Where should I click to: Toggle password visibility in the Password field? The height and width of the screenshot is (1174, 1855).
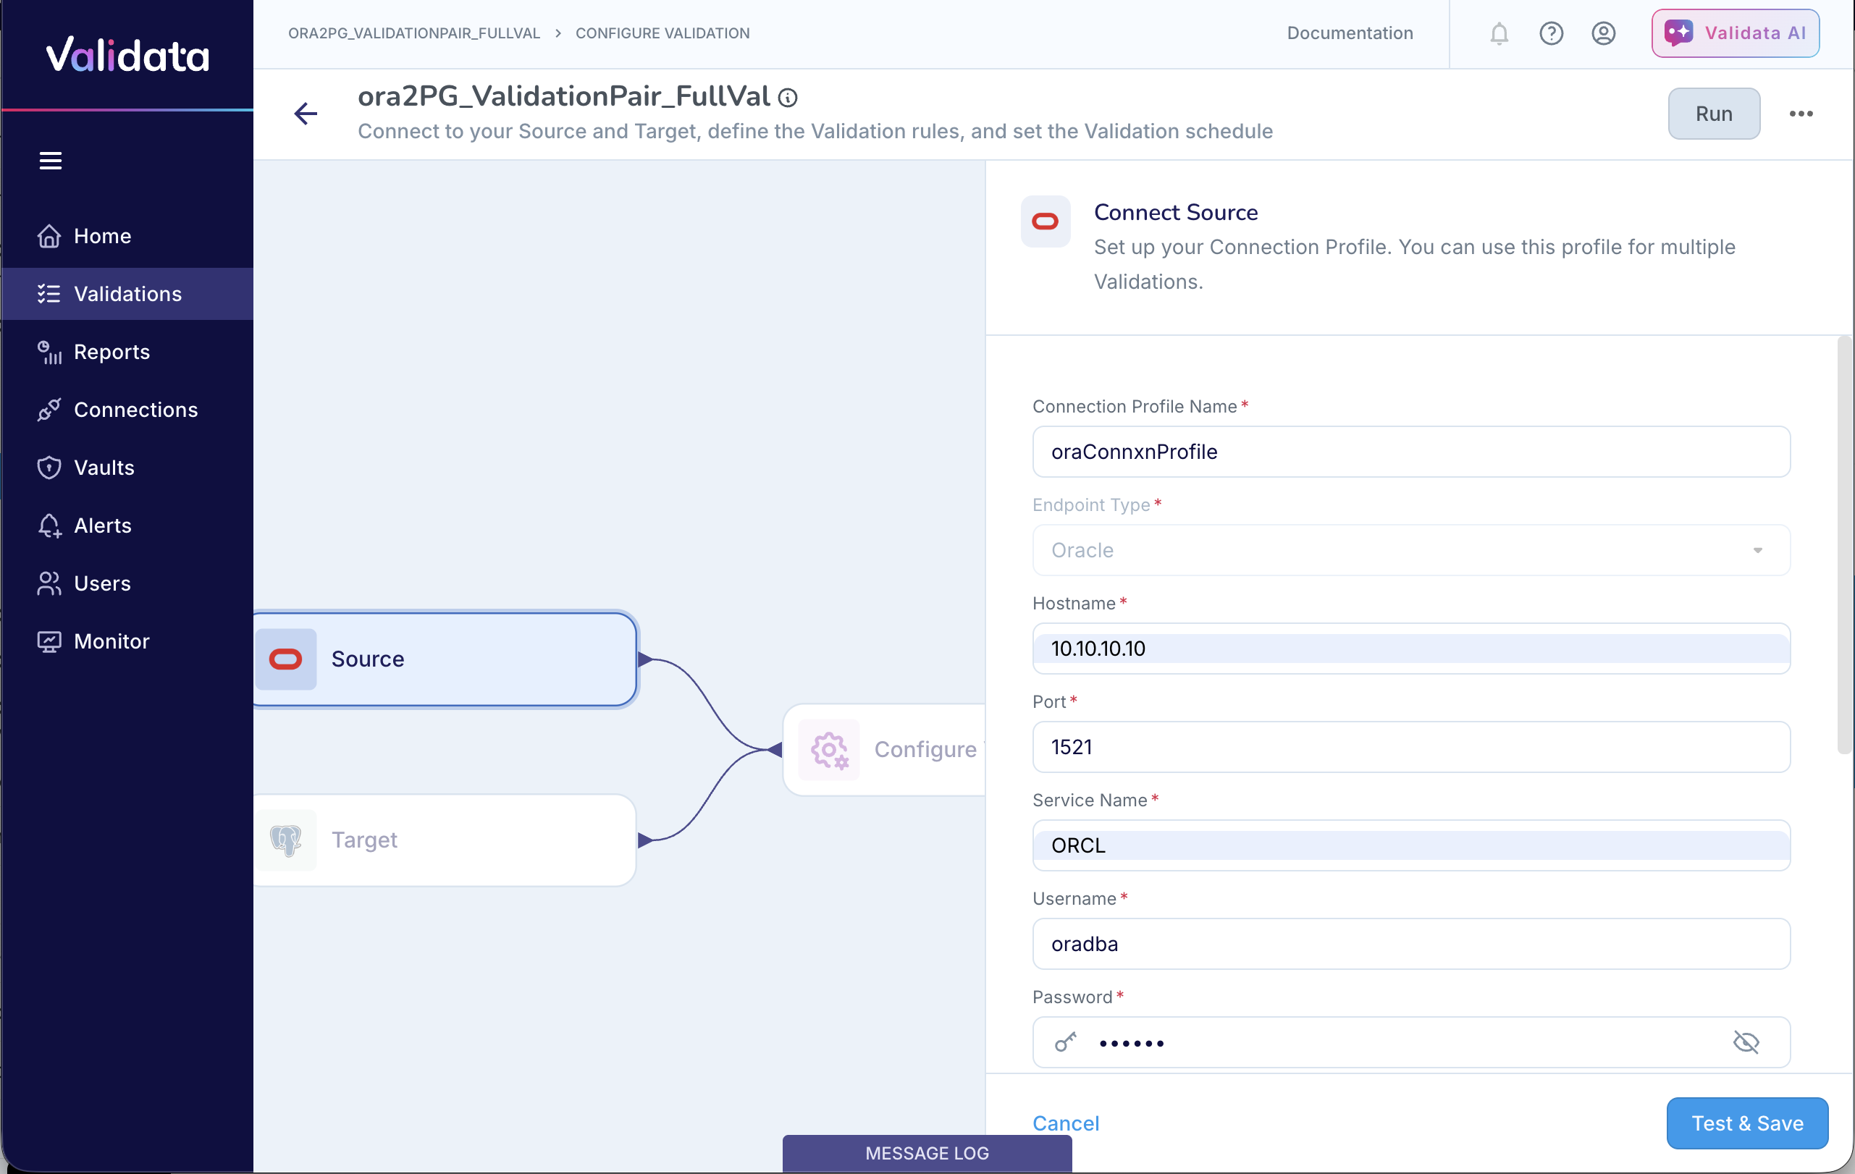coord(1747,1042)
